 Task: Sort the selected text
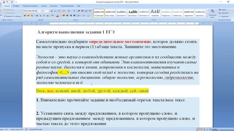point(86,11)
